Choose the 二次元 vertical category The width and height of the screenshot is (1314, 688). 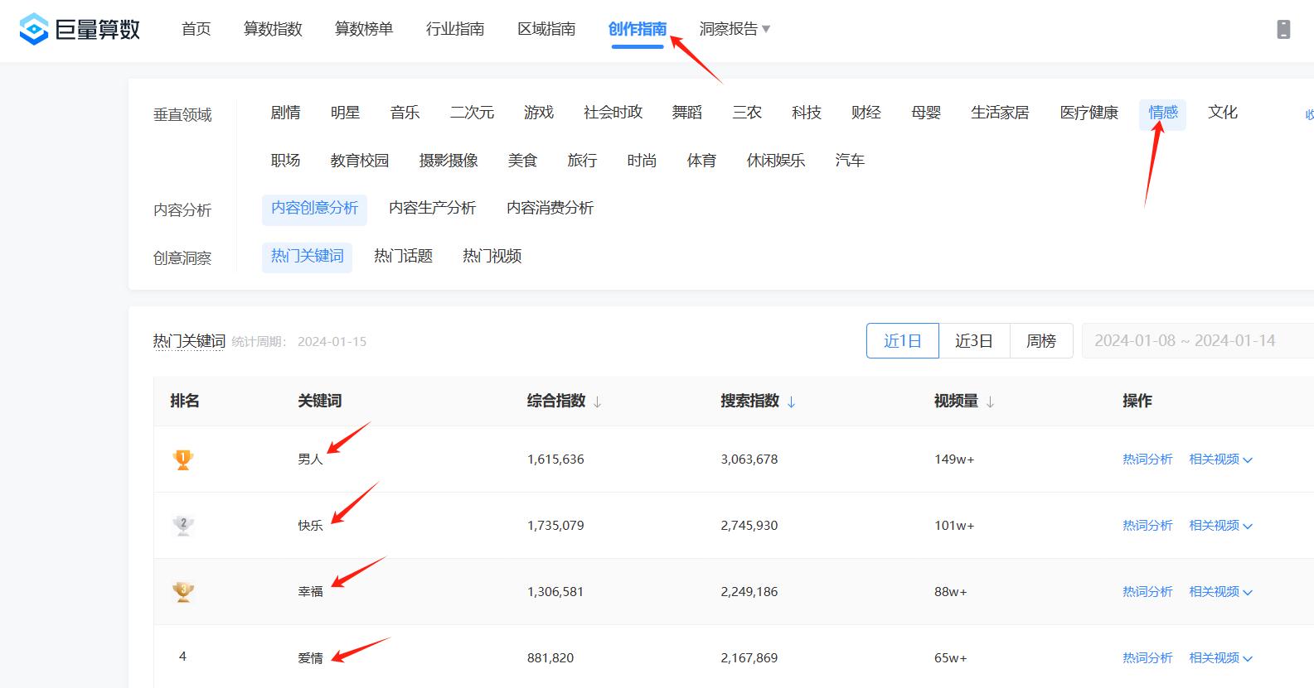(472, 113)
